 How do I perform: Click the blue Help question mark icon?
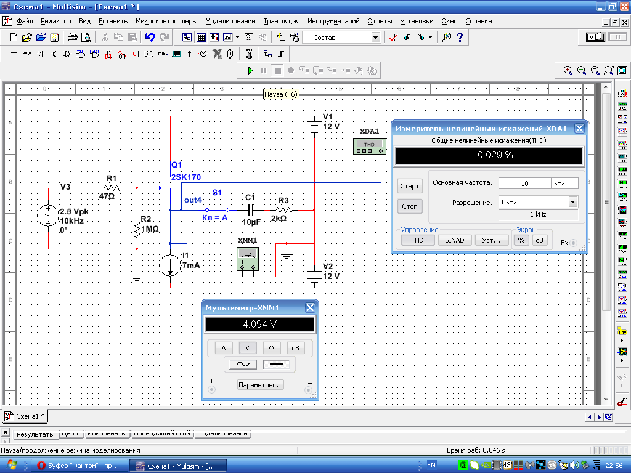460,38
